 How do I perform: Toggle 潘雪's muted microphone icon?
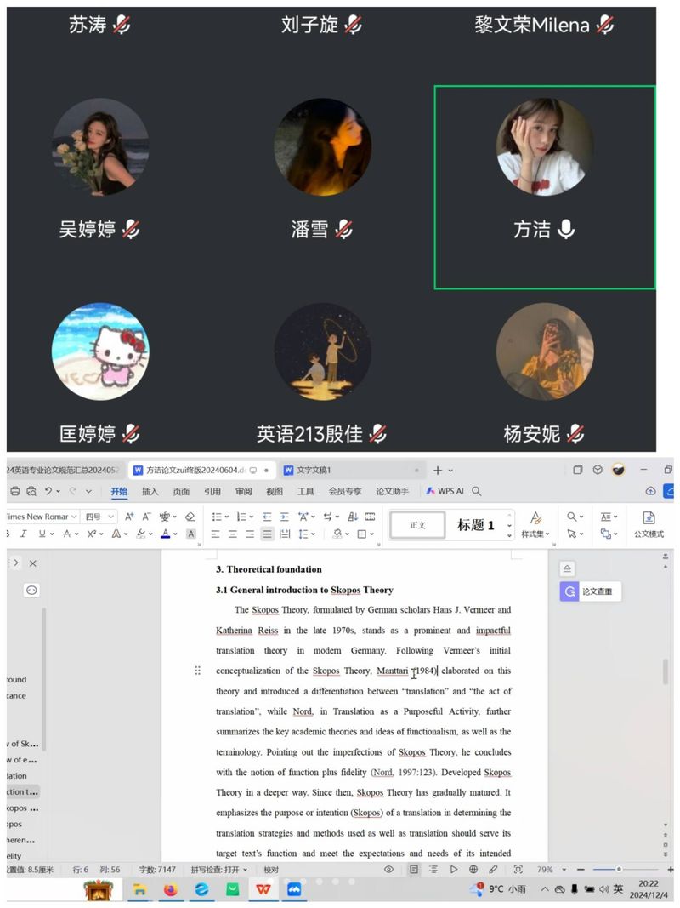(343, 229)
